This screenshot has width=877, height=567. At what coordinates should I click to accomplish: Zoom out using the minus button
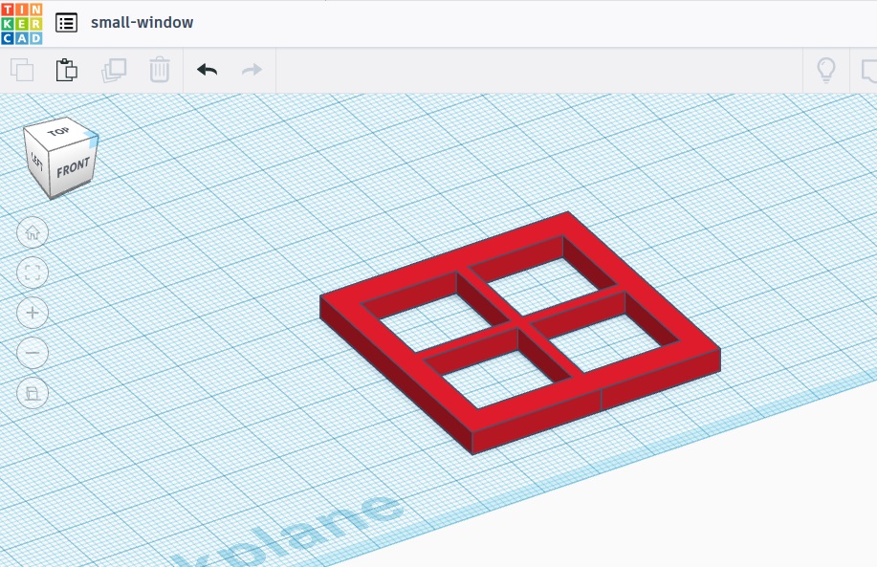(x=33, y=353)
